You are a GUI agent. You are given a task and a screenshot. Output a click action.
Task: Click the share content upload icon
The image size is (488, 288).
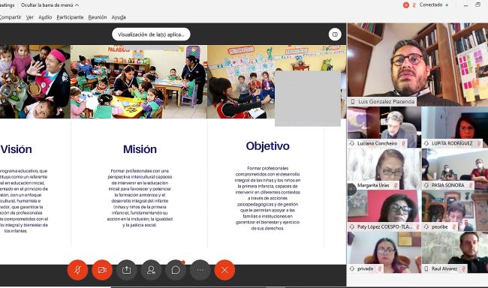[x=126, y=270]
